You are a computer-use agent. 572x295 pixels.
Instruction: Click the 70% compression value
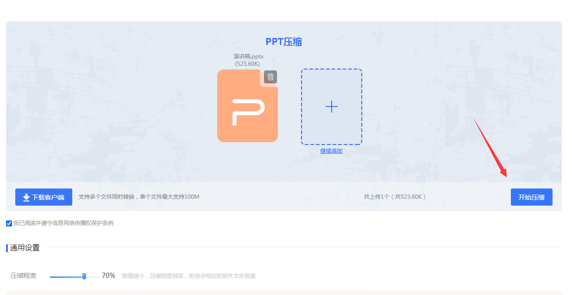(x=108, y=276)
